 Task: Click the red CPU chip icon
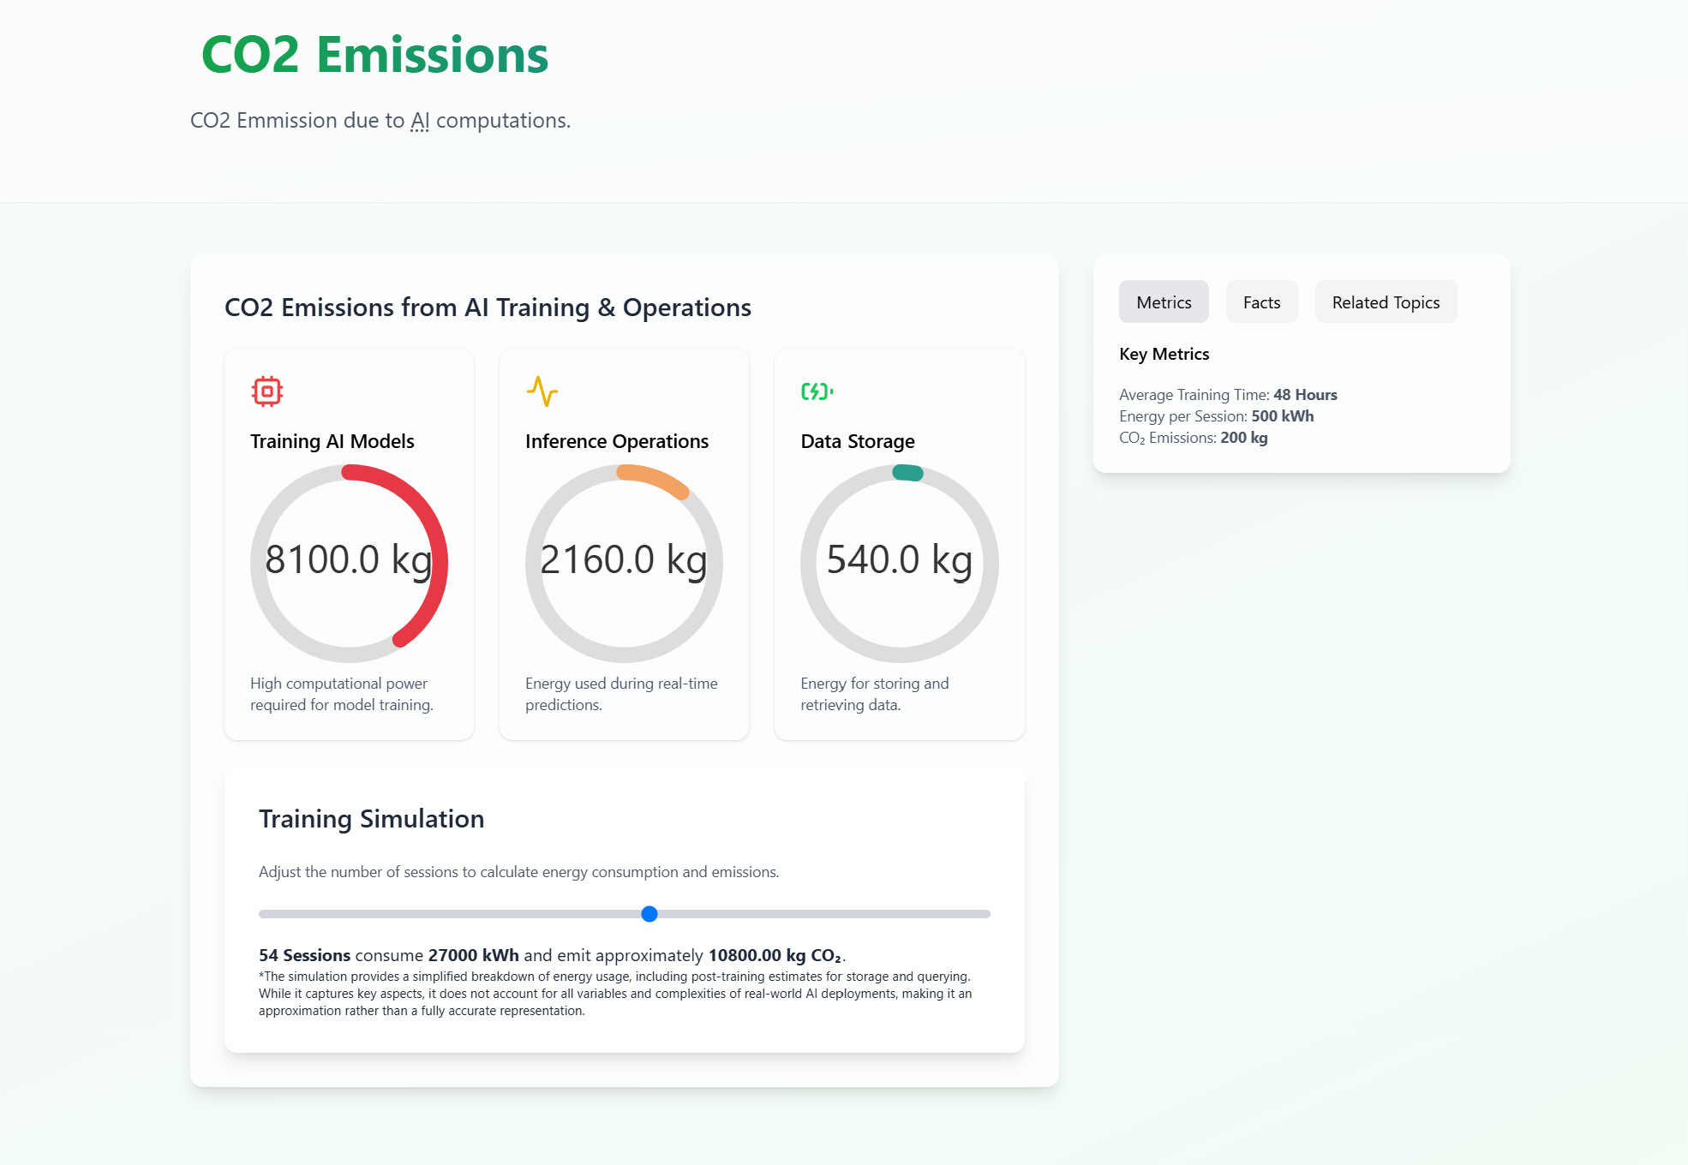point(267,391)
